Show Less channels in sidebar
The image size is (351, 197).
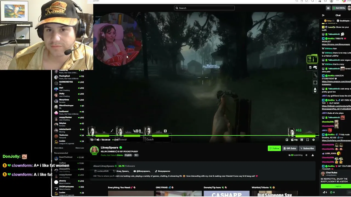coord(80,148)
